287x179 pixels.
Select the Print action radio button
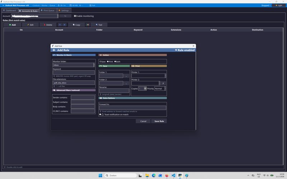point(108,62)
